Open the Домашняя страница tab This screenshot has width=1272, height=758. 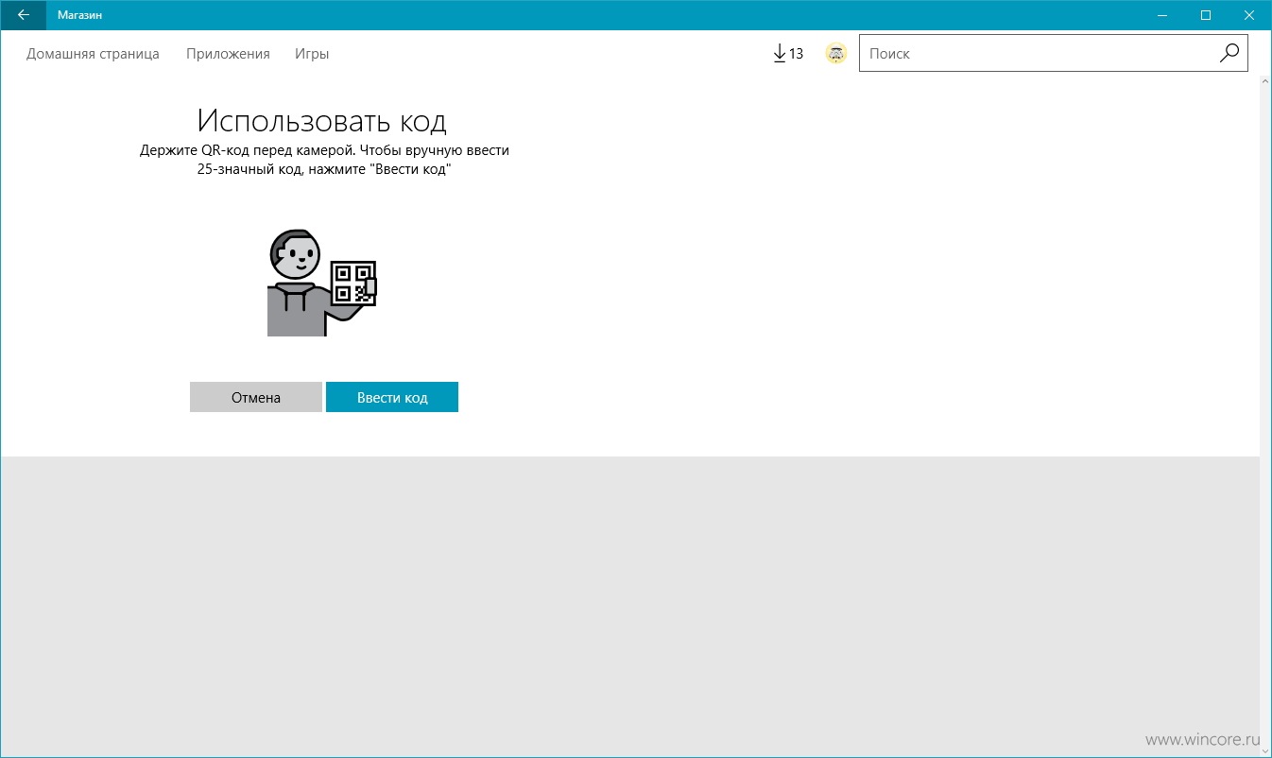93,54
